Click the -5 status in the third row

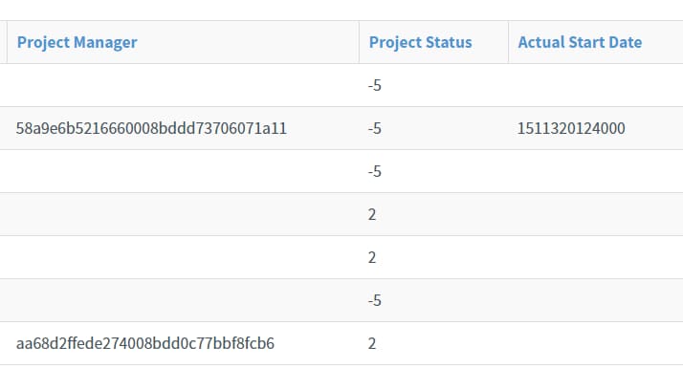375,171
